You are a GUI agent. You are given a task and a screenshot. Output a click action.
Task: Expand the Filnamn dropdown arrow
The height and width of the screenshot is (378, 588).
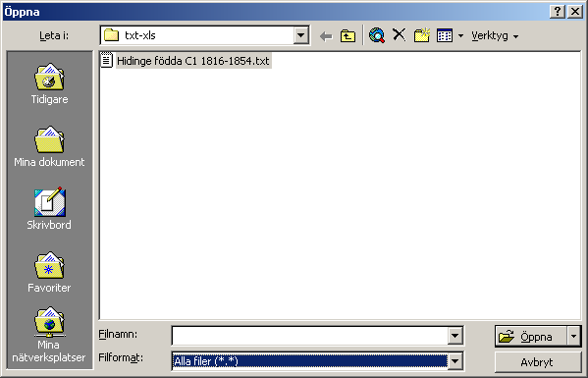(454, 336)
